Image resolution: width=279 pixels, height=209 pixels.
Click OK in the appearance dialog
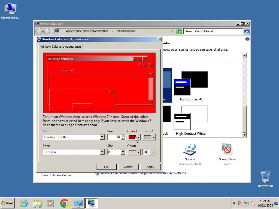106,167
